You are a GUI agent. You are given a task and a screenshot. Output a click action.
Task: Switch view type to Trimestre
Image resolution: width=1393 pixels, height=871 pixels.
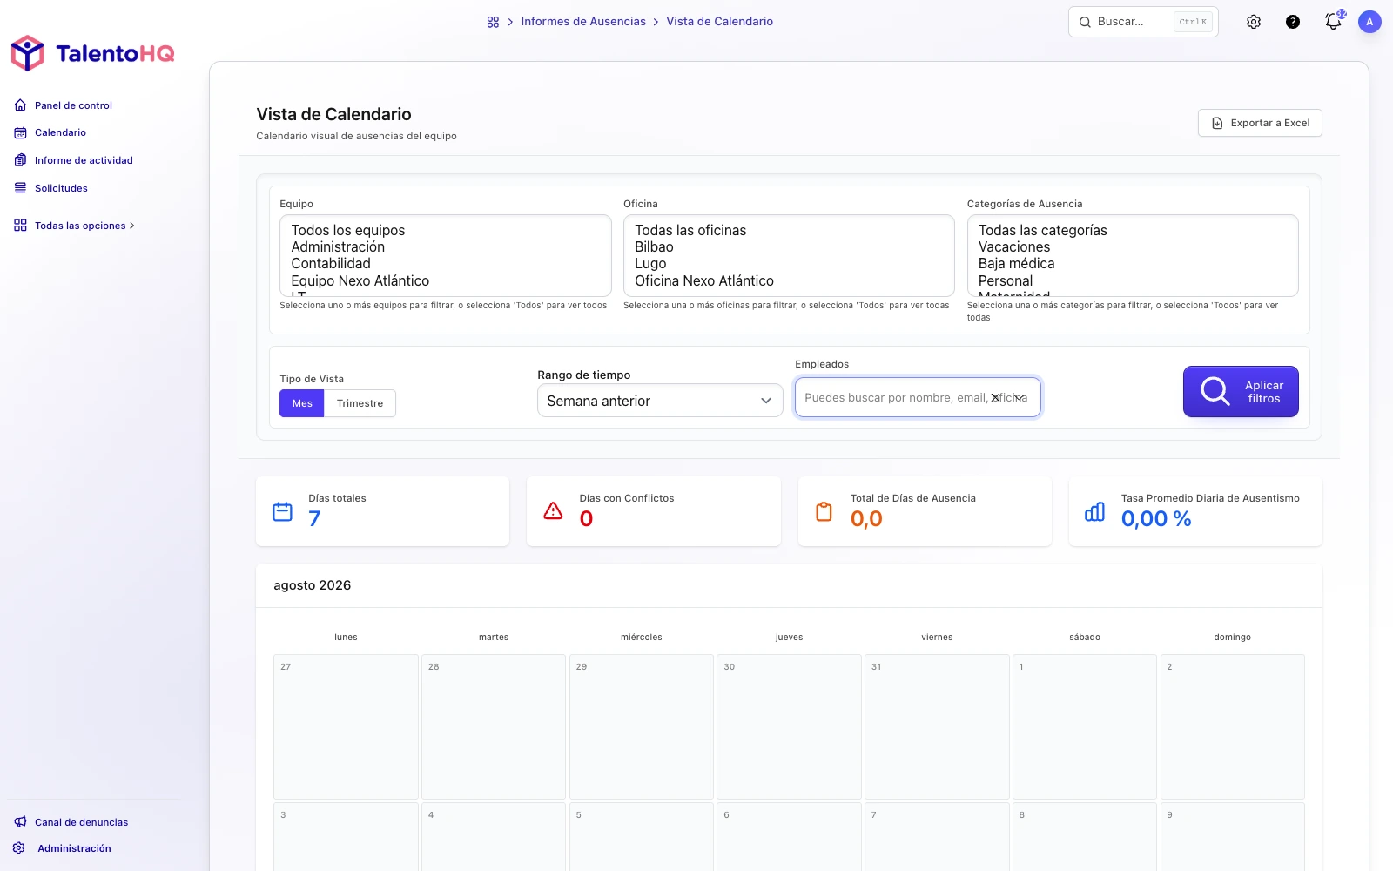360,403
